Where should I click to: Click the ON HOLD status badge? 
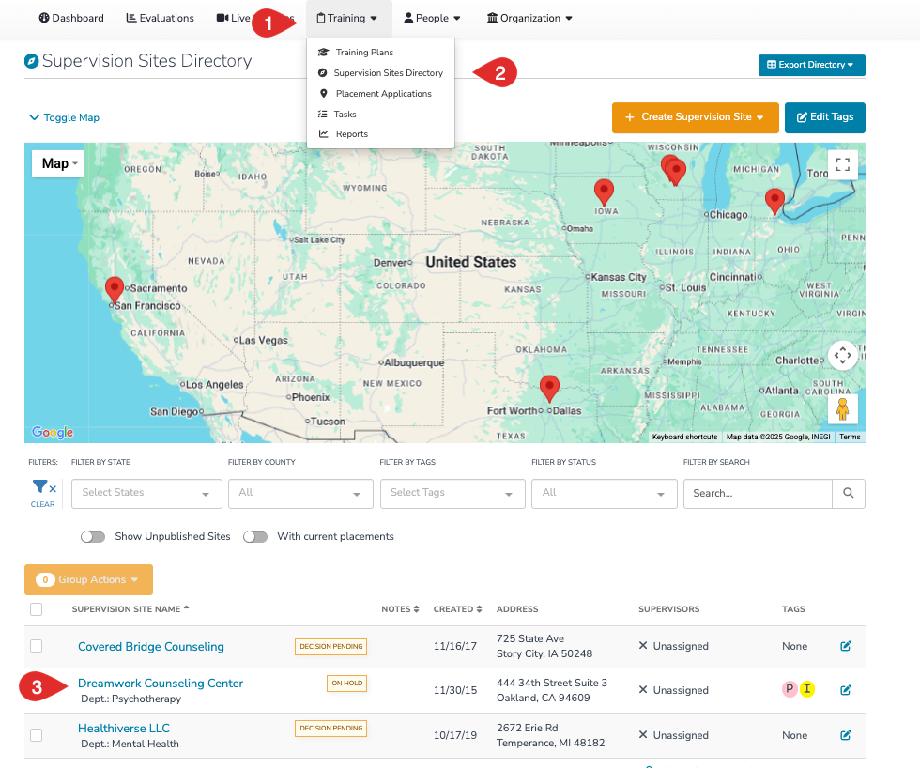pos(346,683)
